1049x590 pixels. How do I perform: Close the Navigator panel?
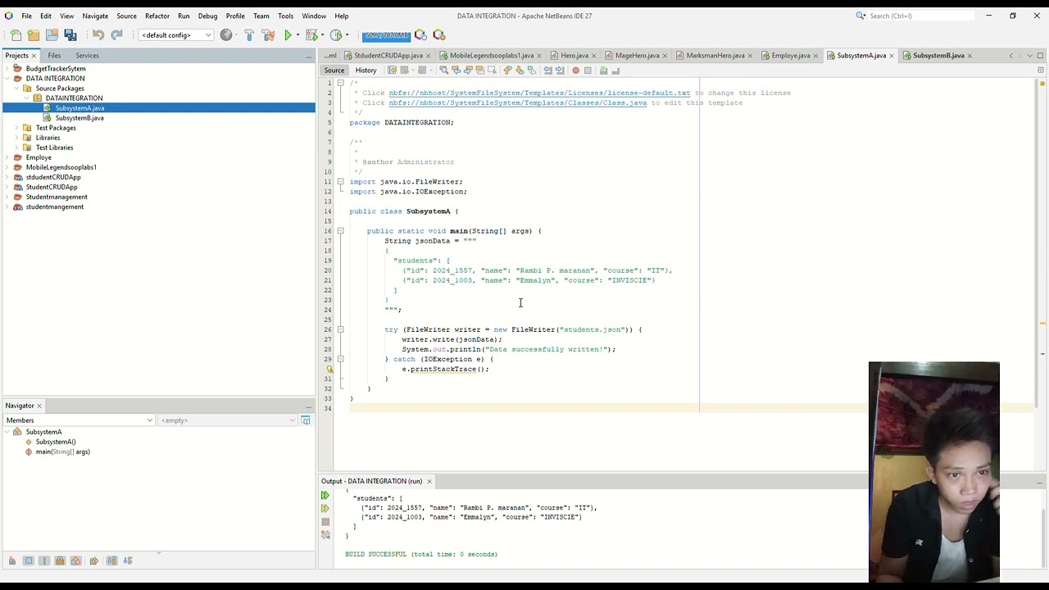tap(39, 406)
